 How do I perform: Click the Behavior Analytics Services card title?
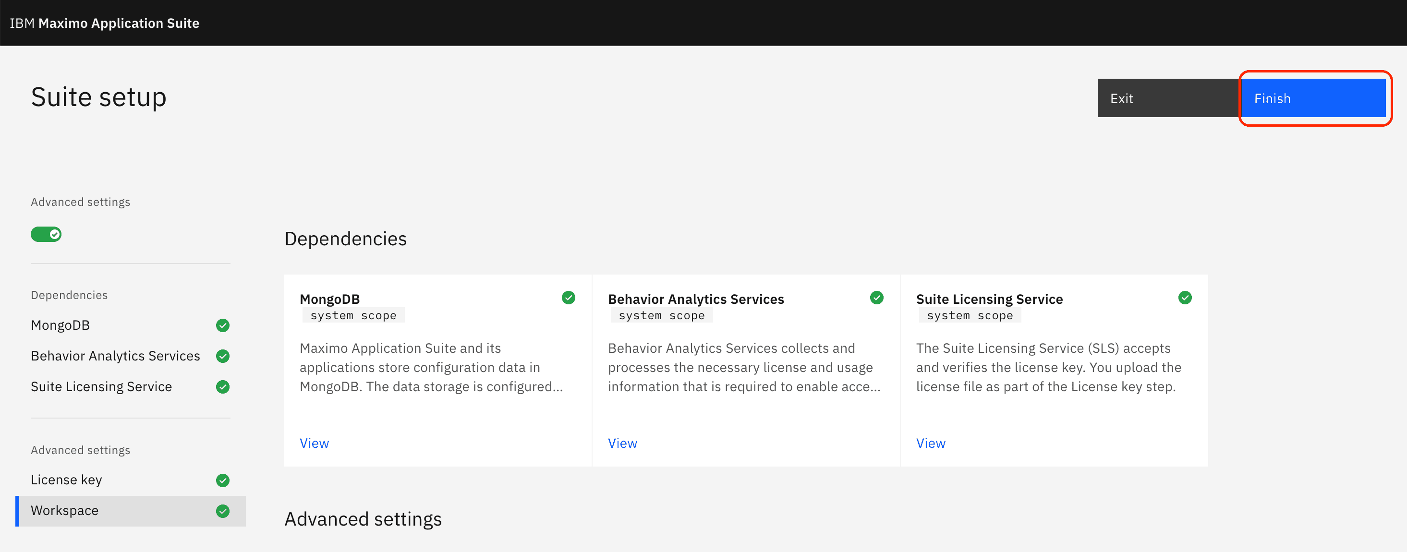coord(696,299)
